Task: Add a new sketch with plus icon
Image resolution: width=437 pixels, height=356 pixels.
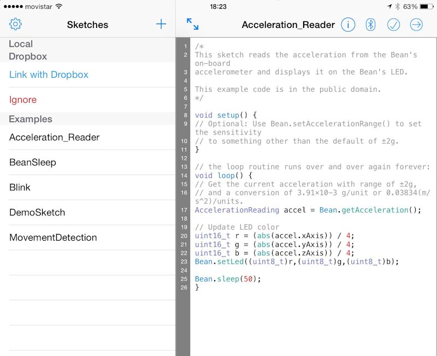Action: (161, 24)
